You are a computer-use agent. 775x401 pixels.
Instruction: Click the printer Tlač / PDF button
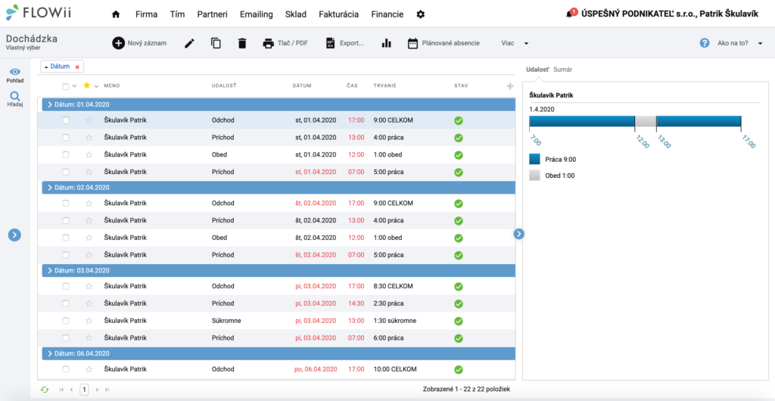pyautogui.click(x=285, y=43)
